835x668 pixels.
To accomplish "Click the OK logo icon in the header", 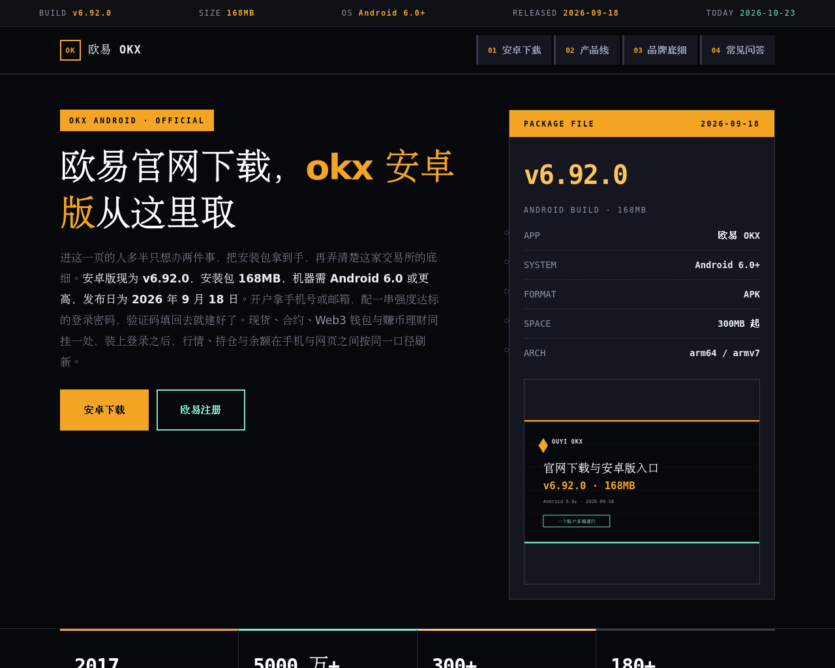I will coord(70,50).
